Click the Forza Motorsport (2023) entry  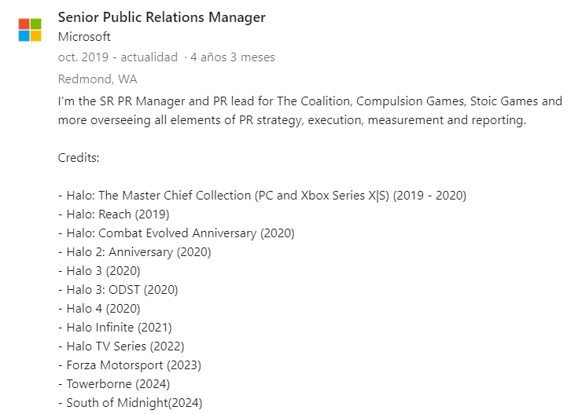[130, 365]
